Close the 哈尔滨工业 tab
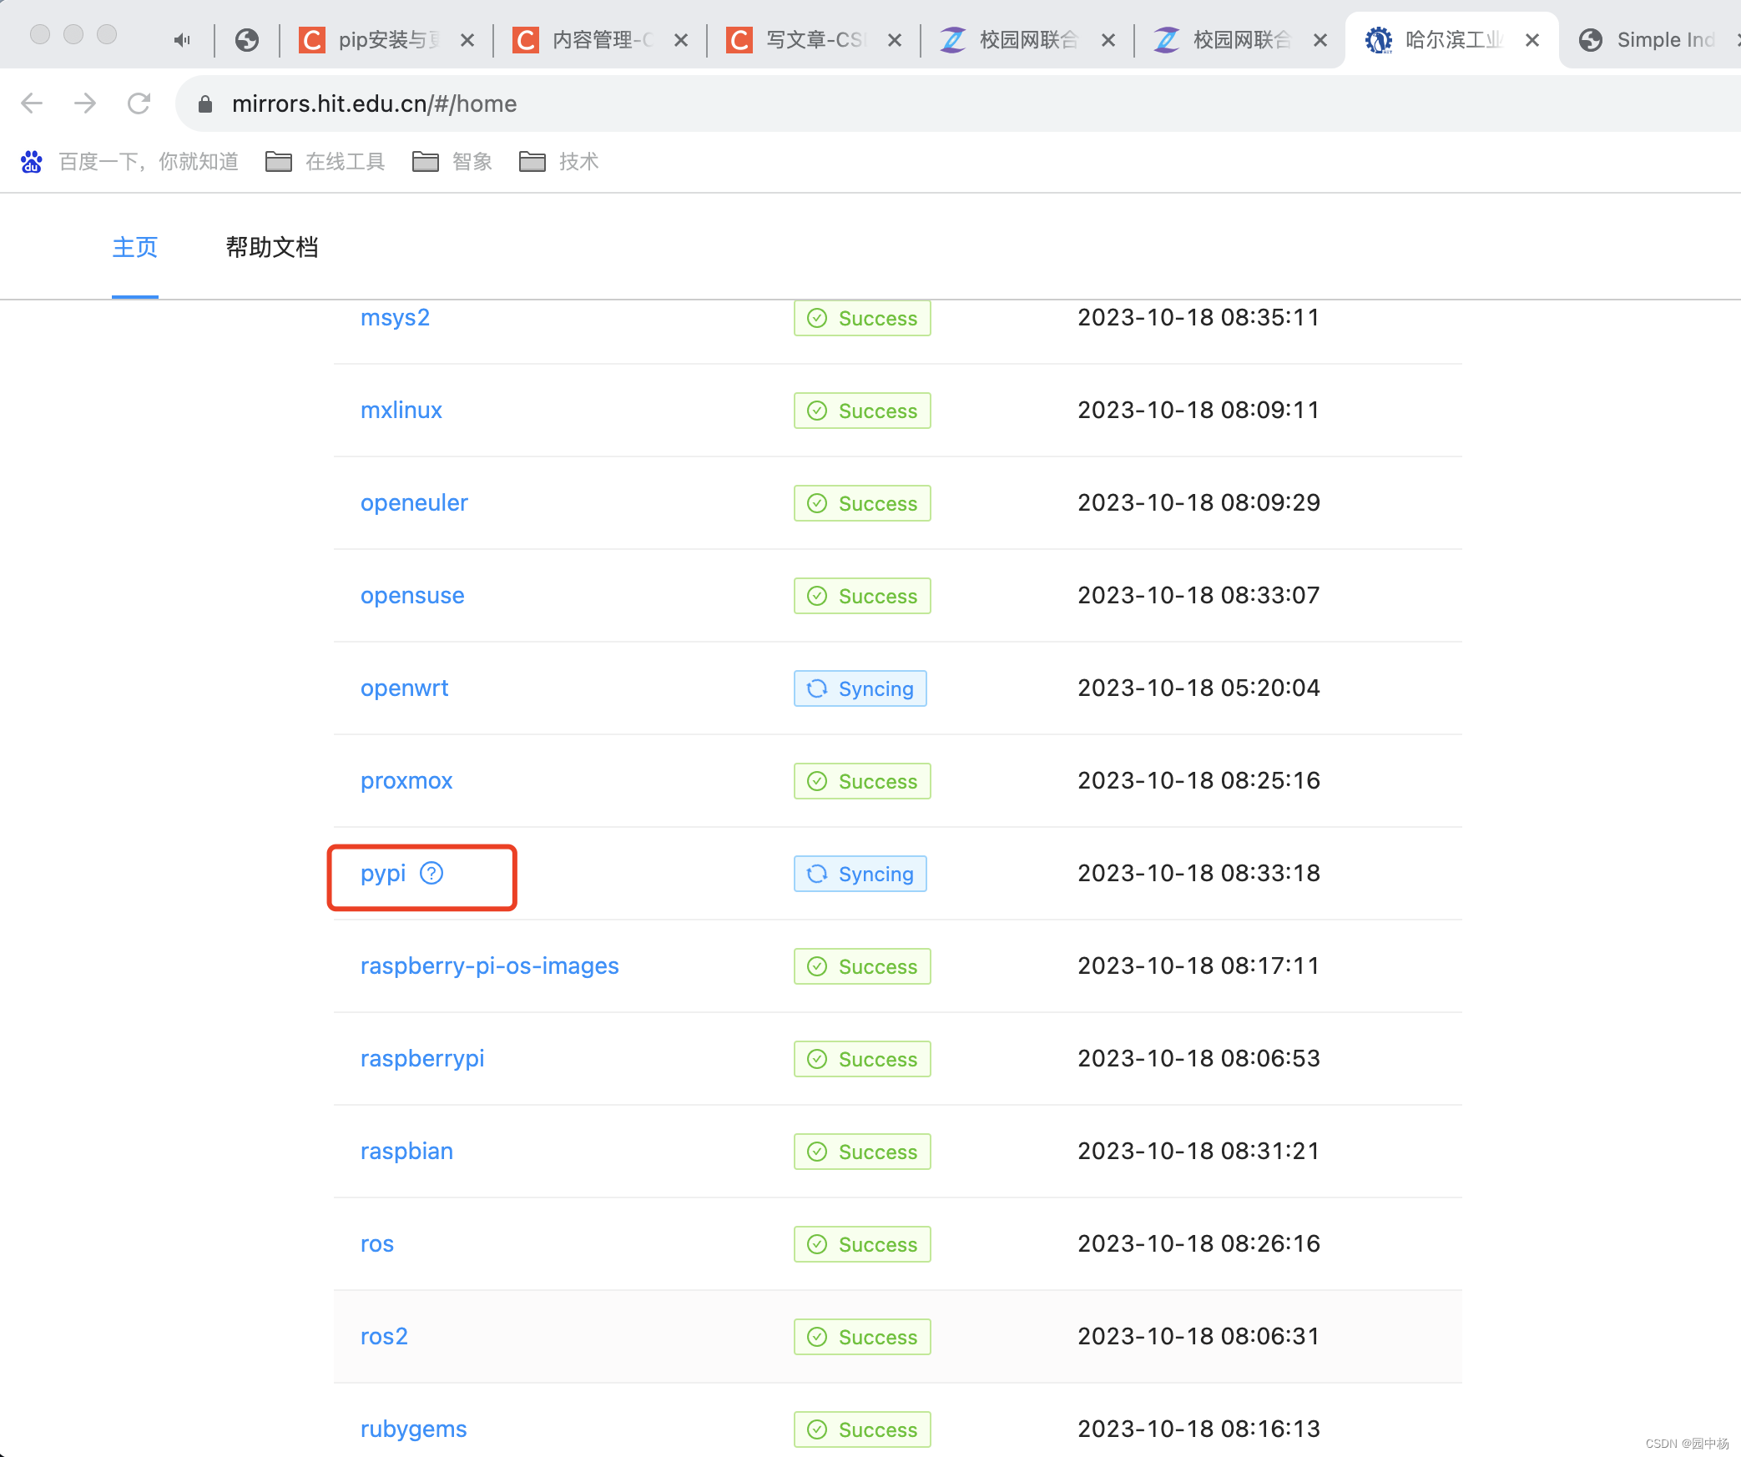The image size is (1741, 1457). click(x=1532, y=40)
